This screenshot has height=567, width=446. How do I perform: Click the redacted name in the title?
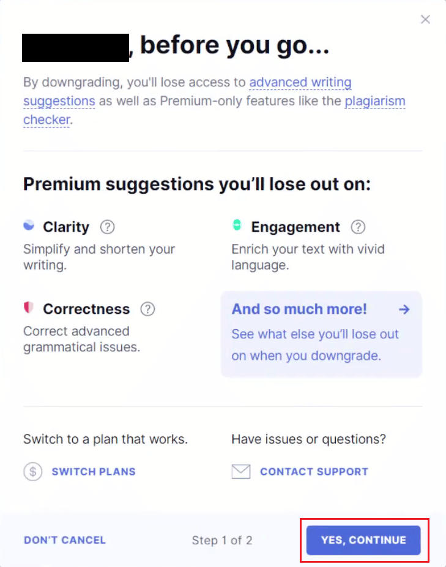click(75, 45)
